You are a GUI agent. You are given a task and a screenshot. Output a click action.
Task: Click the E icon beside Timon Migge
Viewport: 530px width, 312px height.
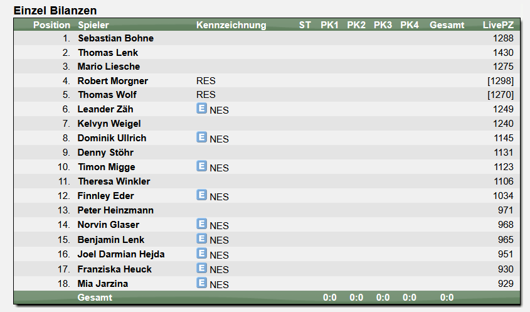[201, 166]
